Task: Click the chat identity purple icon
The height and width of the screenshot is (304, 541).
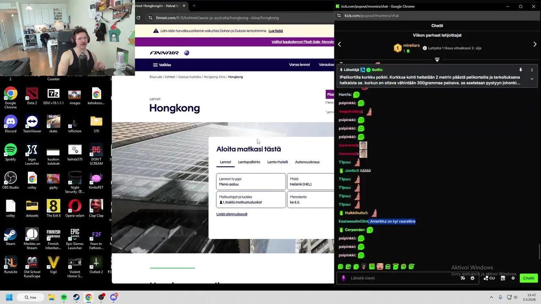Action: point(343,278)
